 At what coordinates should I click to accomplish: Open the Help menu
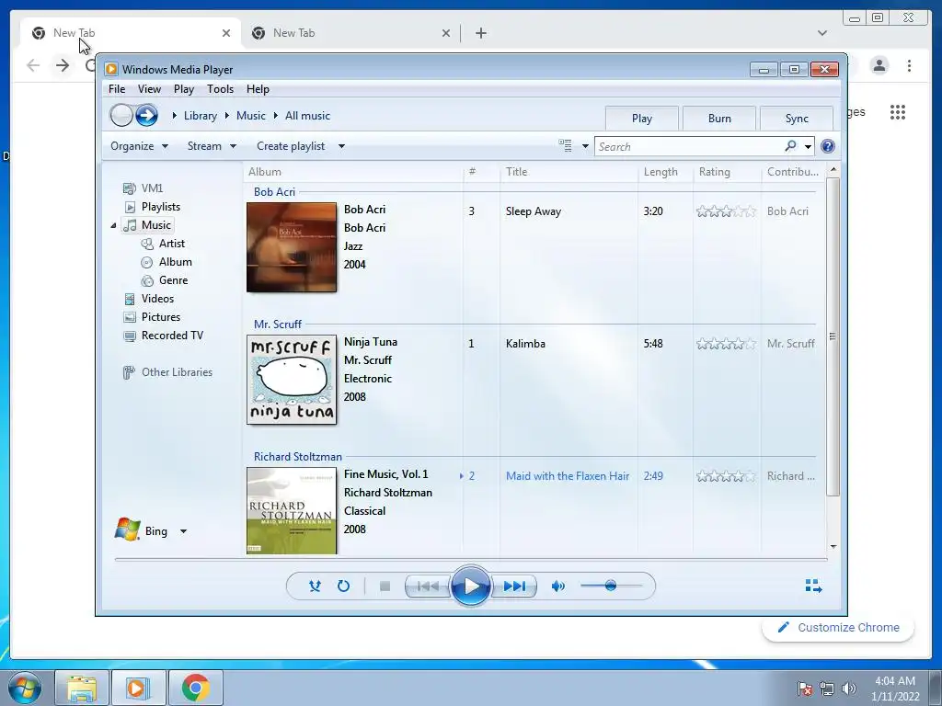(258, 89)
